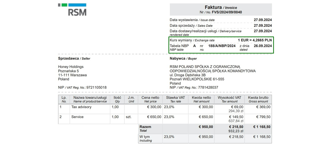This screenshot has width=330, height=146.
Task: Click the Sprzedawca / Seller heading
Action: coord(74,58)
